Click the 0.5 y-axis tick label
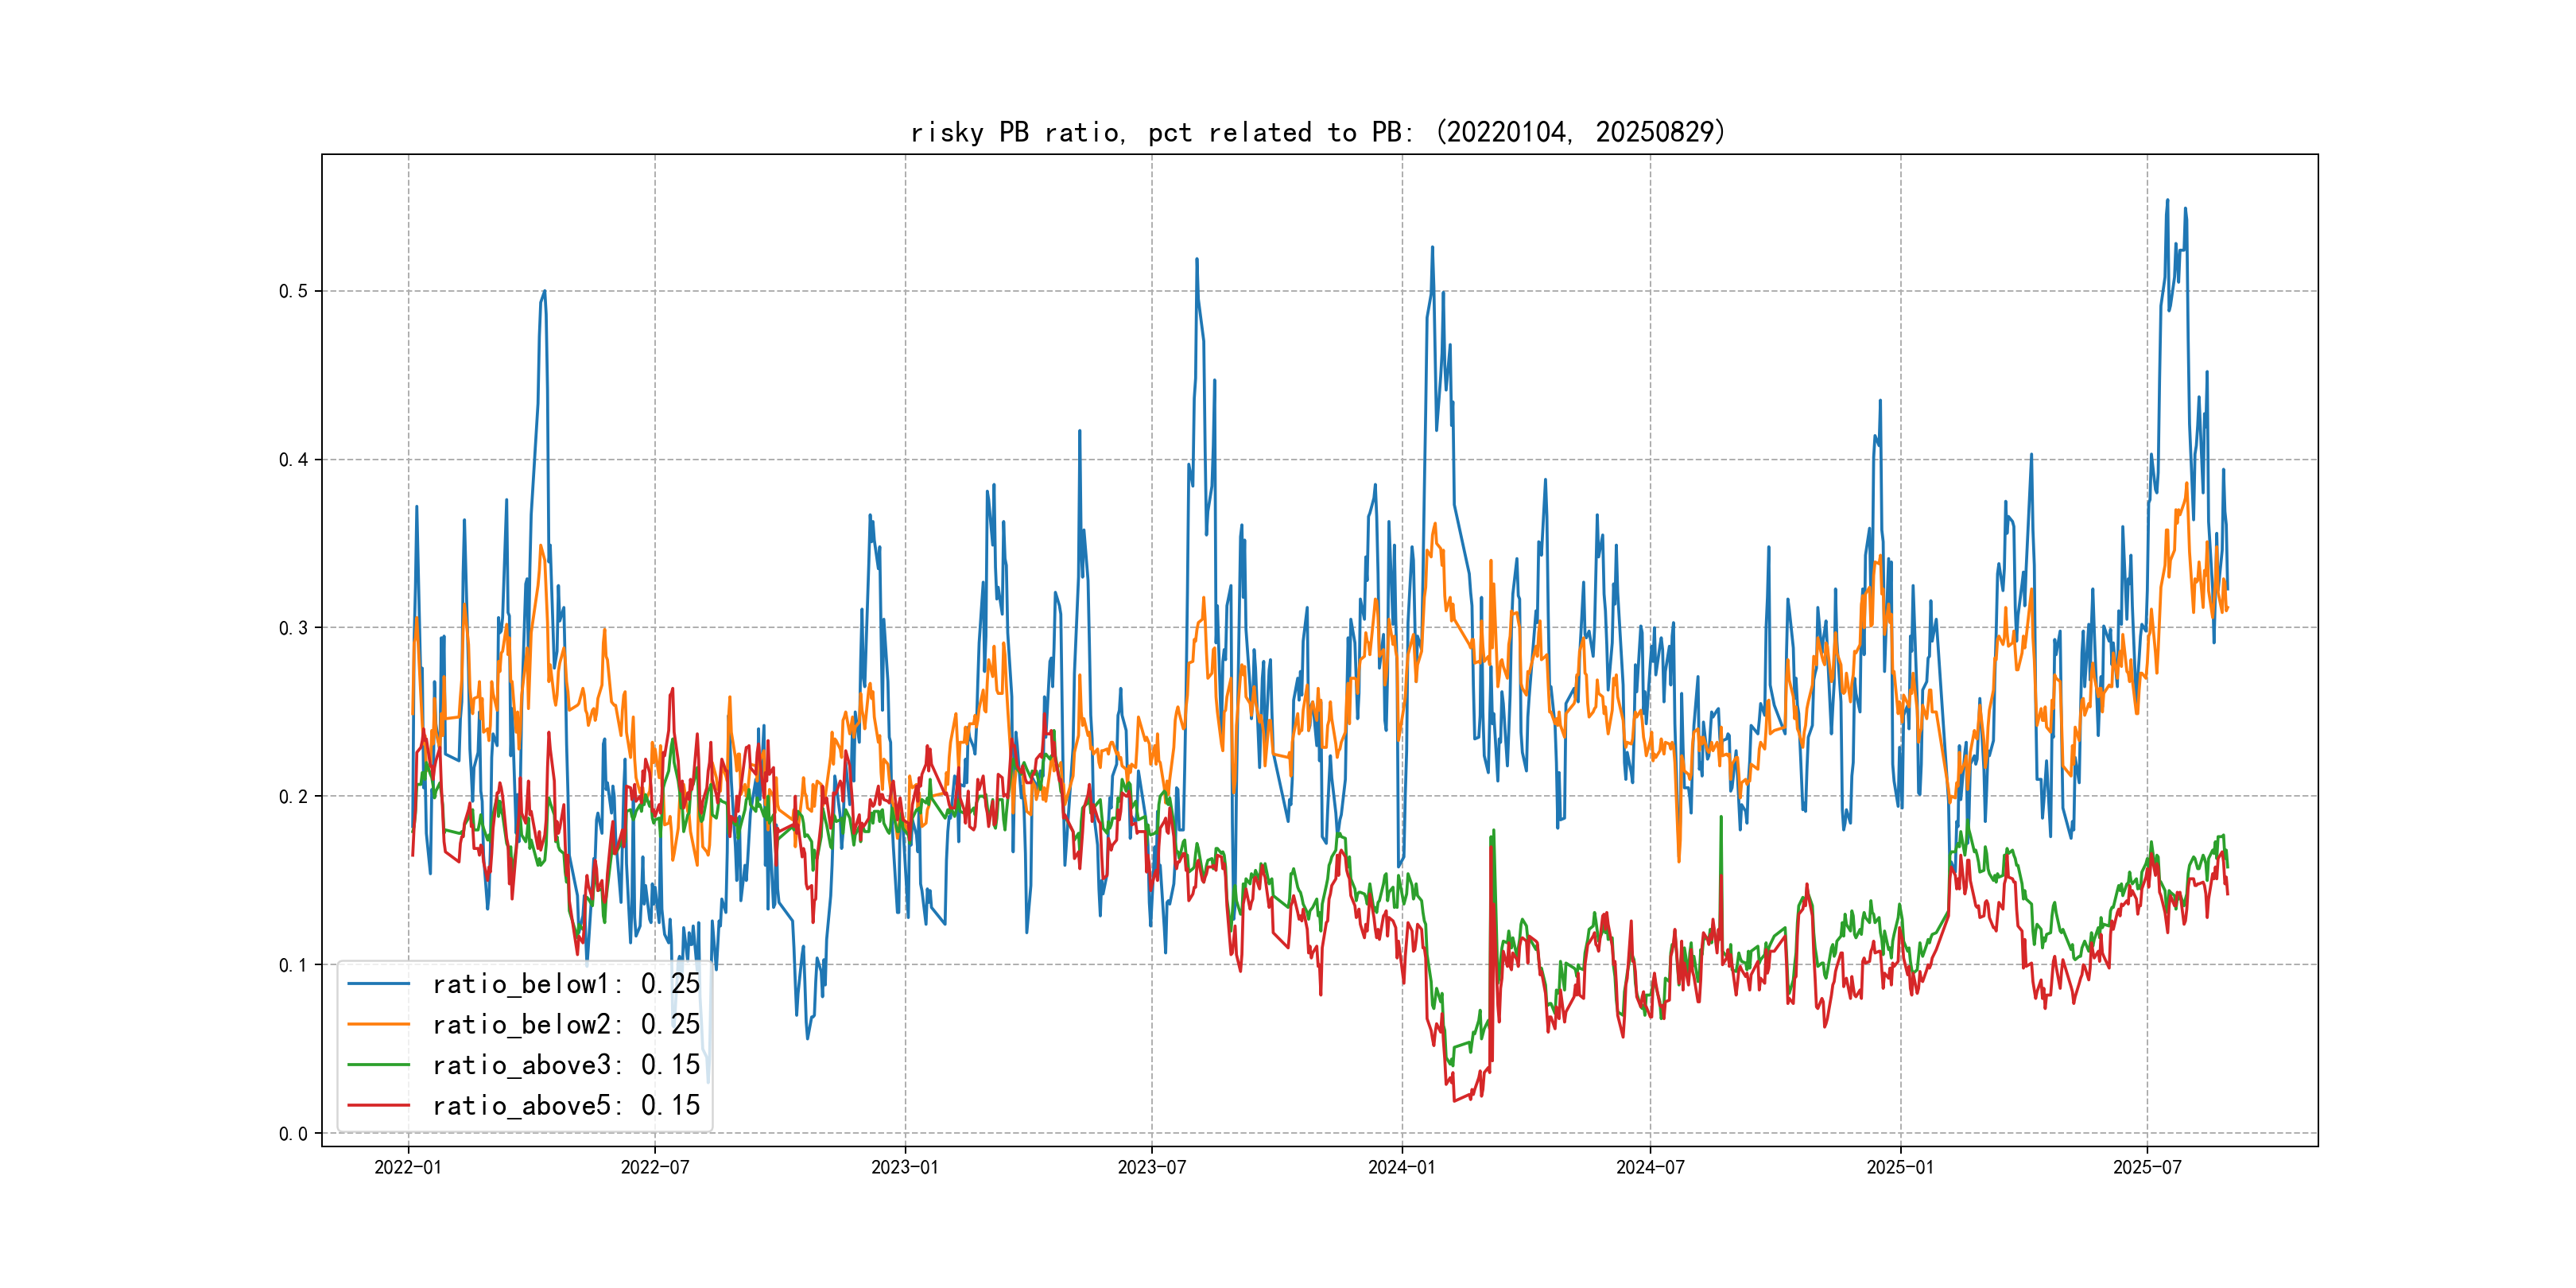Screen dimensions: 2576x1288 [293, 291]
